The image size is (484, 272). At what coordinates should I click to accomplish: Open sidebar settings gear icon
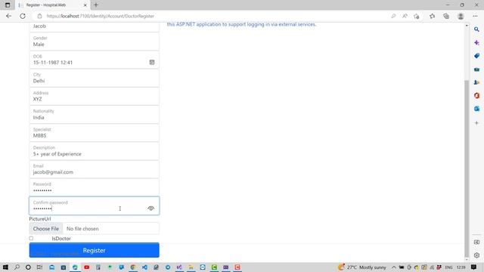pyautogui.click(x=476, y=255)
